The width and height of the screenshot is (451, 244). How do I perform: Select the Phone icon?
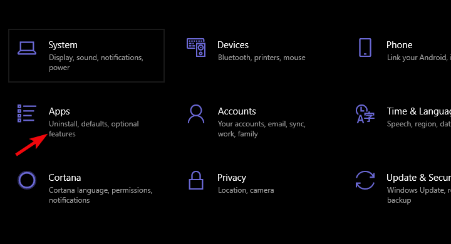coord(365,48)
